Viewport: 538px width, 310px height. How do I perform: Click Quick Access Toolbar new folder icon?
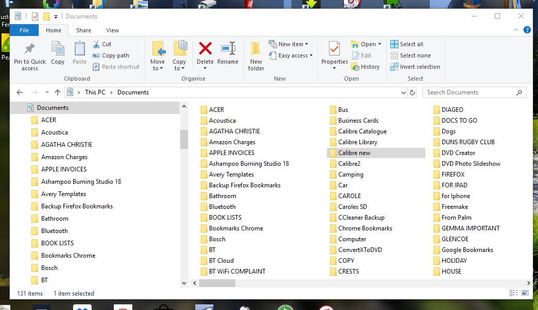coord(46,16)
